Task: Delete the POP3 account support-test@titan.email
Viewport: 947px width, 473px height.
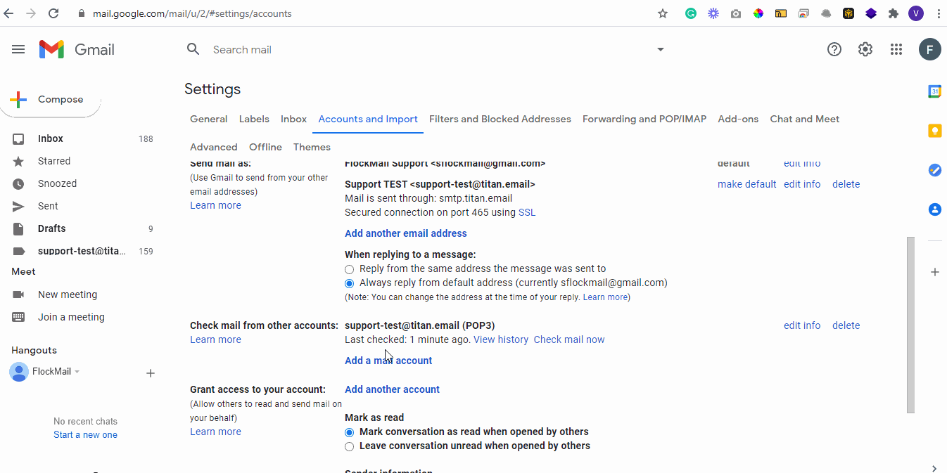Action: [846, 325]
